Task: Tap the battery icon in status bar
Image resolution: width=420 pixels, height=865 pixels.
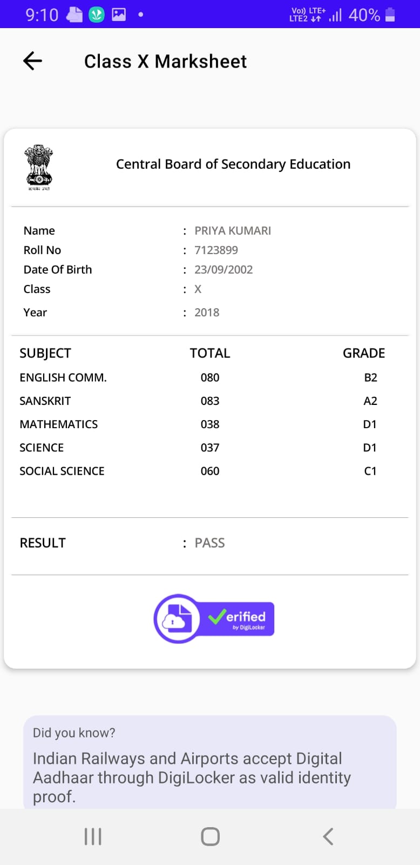Action: coord(390,15)
